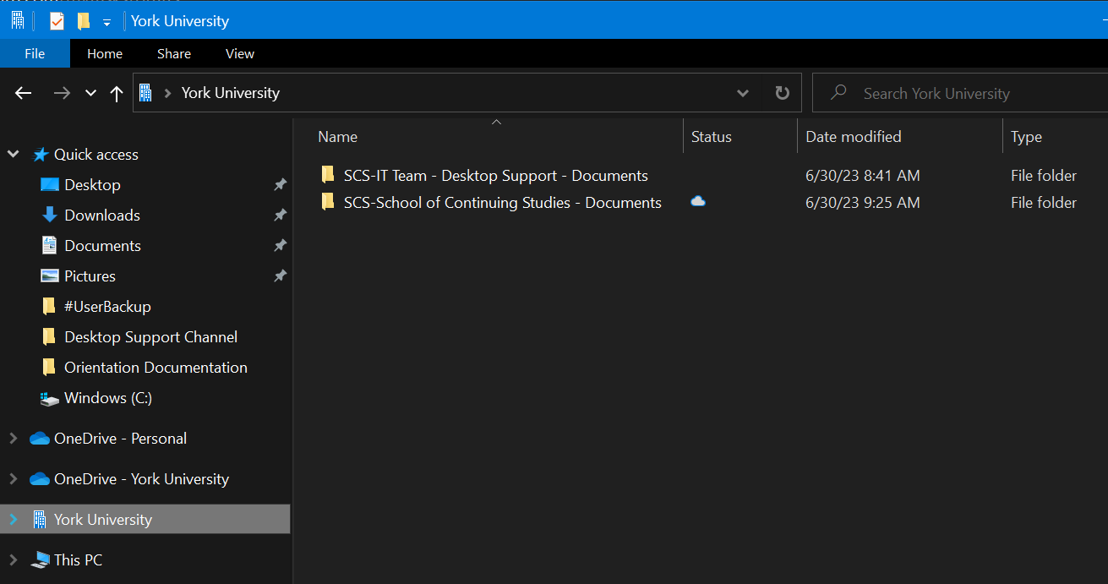Click the pin icon next to Downloads

pos(280,215)
